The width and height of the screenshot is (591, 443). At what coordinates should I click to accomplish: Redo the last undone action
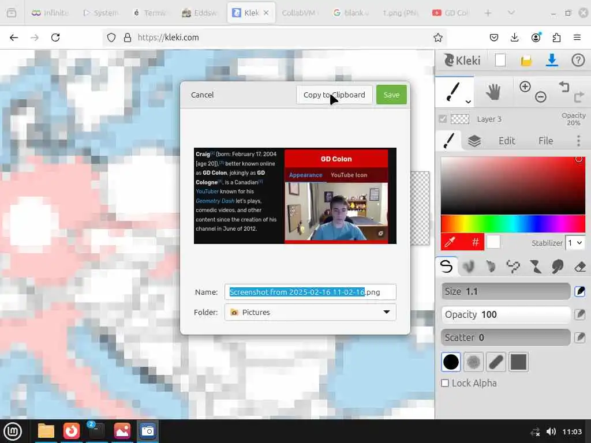tap(578, 97)
